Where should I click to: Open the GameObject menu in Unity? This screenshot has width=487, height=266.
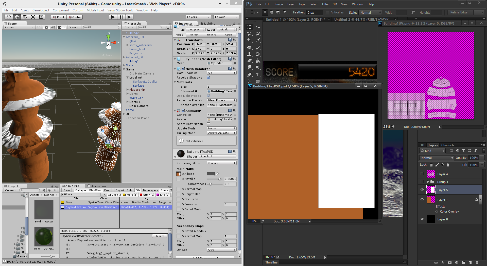click(41, 10)
